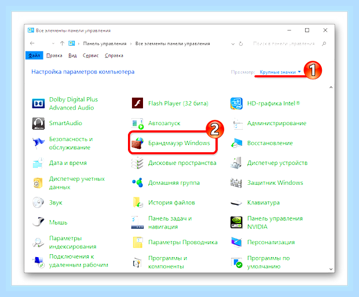The width and height of the screenshot is (359, 297).
Task: Click the Восстановление icon
Action: [236, 143]
